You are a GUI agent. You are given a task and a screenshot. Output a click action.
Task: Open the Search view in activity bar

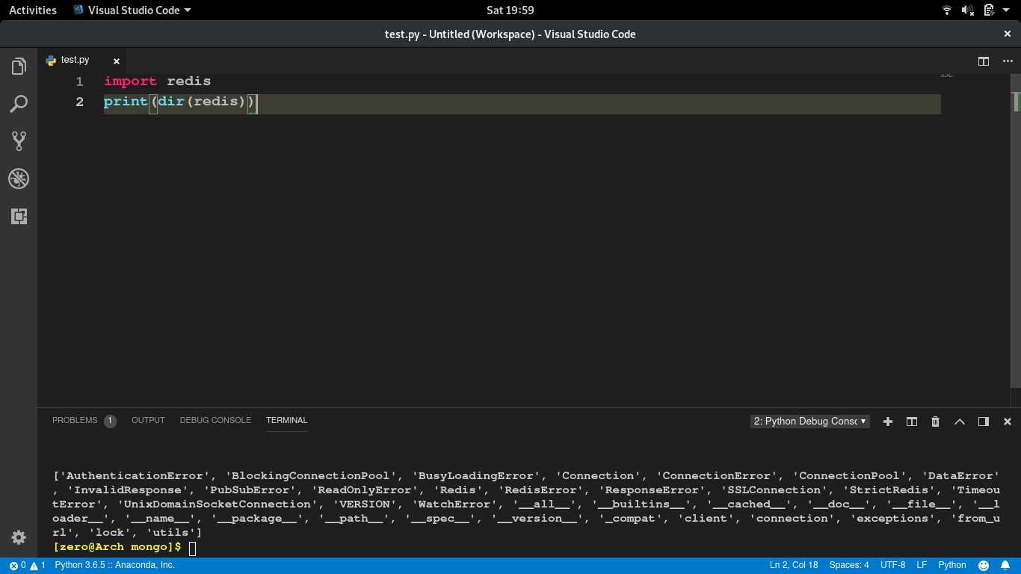(x=19, y=104)
